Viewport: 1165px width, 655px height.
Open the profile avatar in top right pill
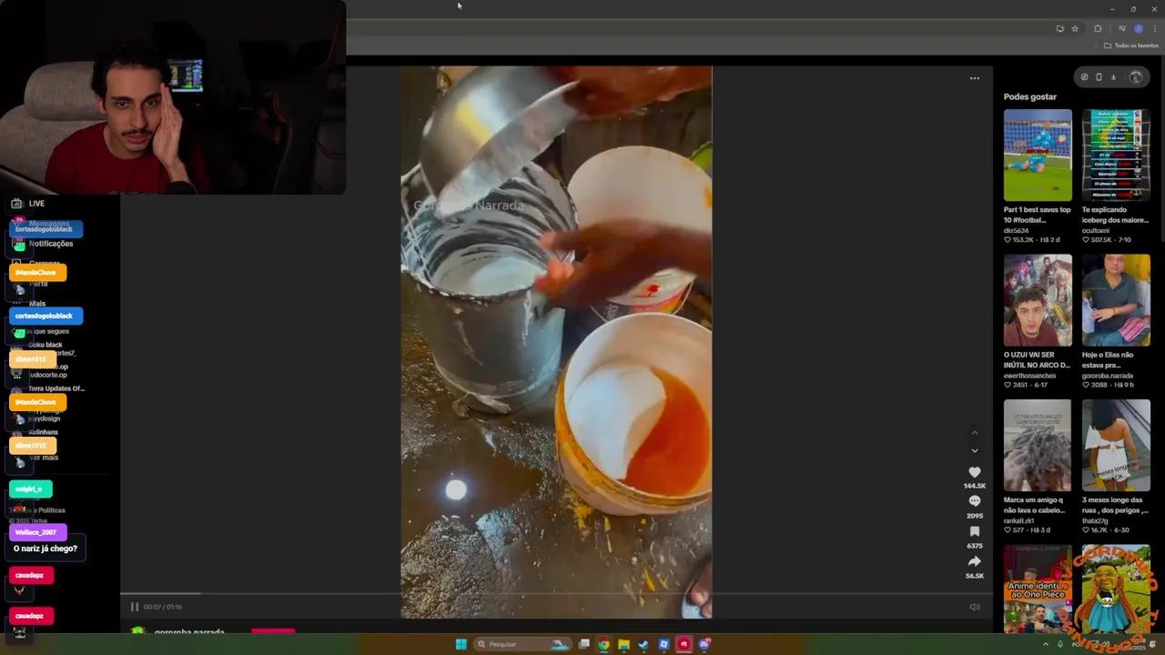1135,77
